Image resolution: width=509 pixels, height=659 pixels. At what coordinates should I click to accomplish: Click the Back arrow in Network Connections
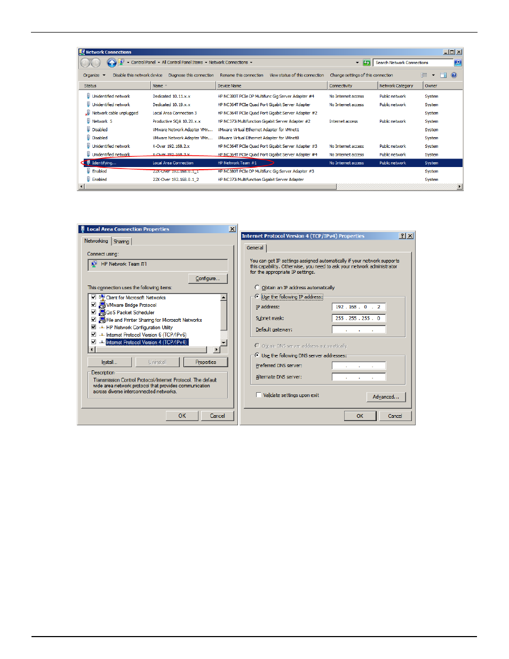point(85,63)
